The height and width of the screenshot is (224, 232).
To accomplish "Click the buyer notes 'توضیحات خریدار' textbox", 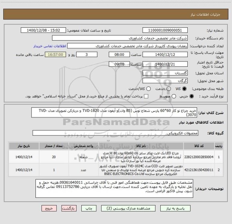I will coord(114,189).
